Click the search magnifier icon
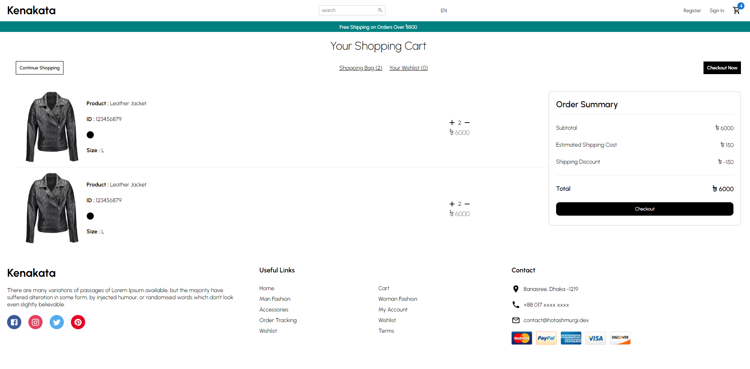The height and width of the screenshot is (369, 750). coord(380,10)
